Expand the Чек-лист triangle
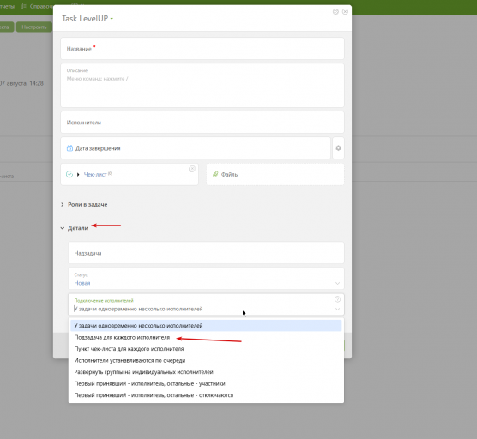Viewport: 477px width, 439px height. 78,175
